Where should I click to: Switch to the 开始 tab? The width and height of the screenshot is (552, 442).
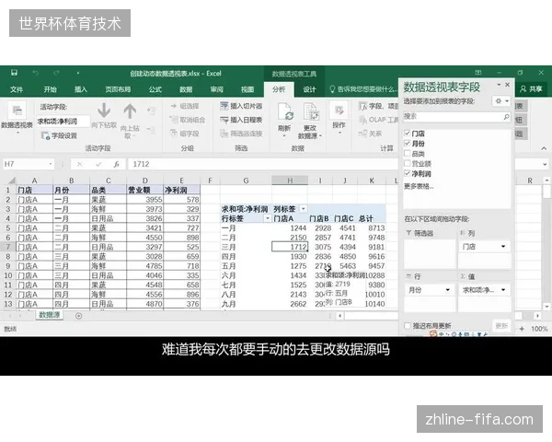[51, 89]
